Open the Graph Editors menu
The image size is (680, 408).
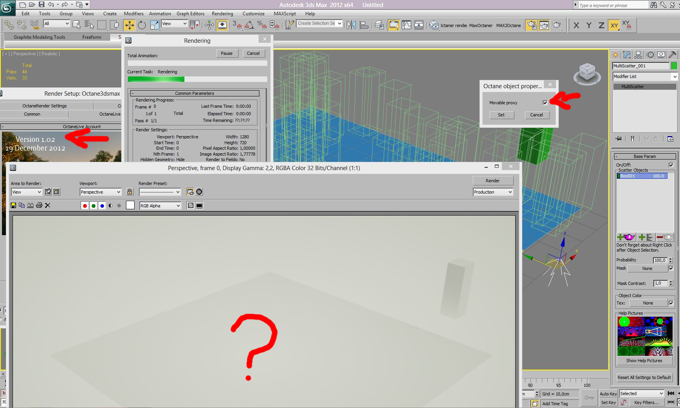pyautogui.click(x=190, y=14)
